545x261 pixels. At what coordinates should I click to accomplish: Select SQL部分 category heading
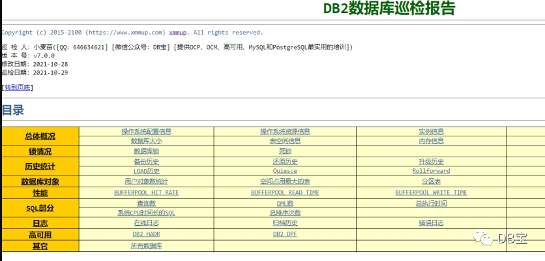[x=40, y=208]
